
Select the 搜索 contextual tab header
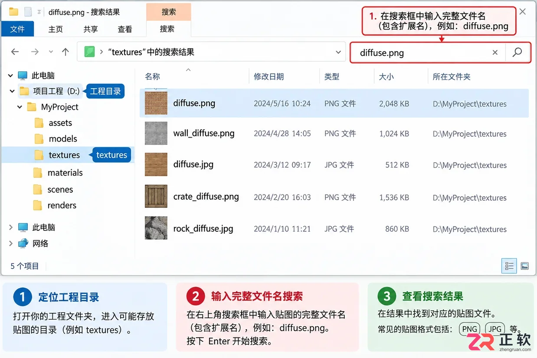click(169, 12)
